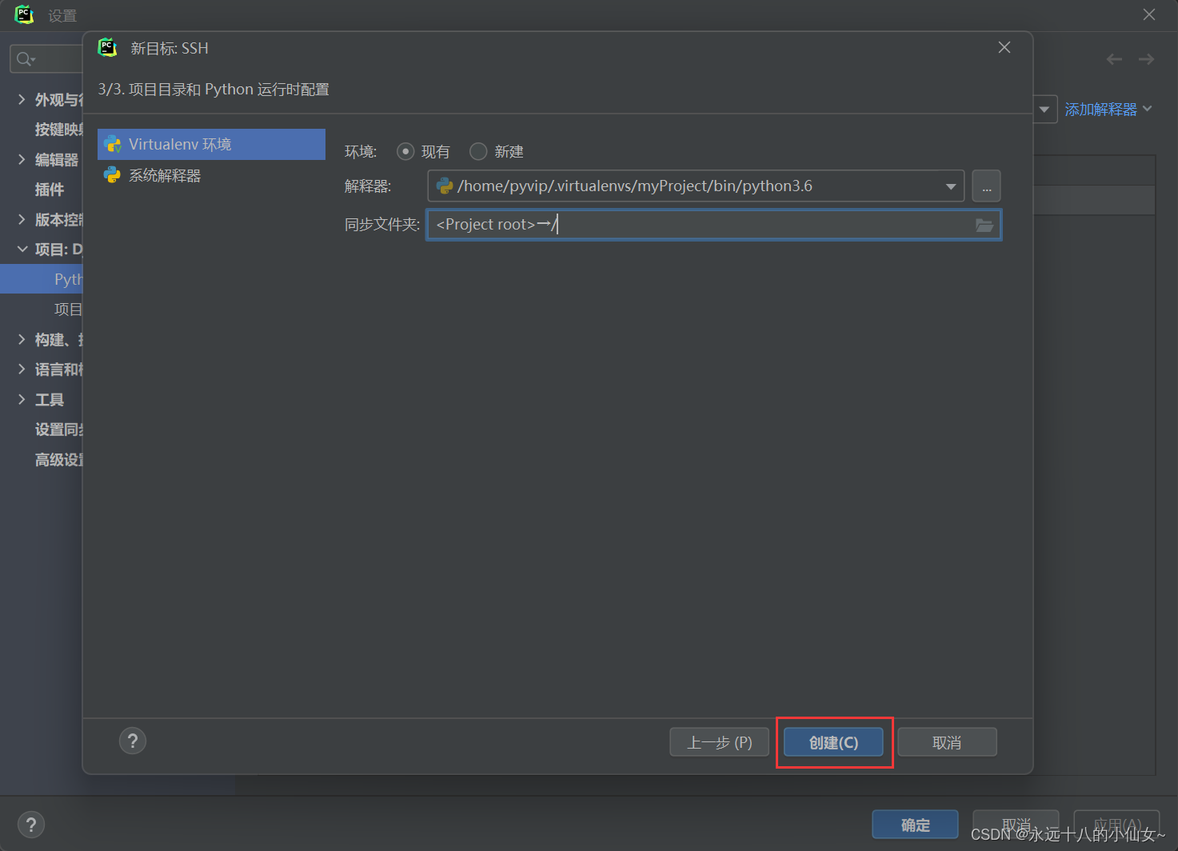The image size is (1178, 851).
Task: Open the 高级设置 settings entry
Action: [59, 460]
